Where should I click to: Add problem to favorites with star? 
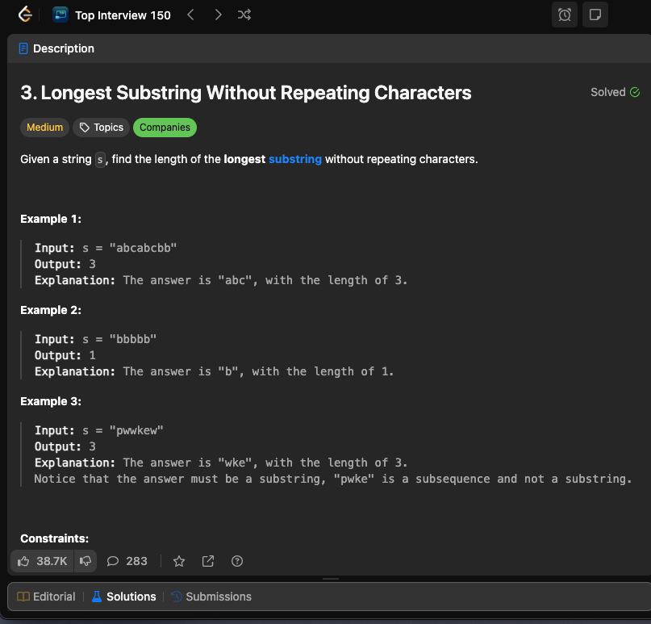(x=179, y=561)
